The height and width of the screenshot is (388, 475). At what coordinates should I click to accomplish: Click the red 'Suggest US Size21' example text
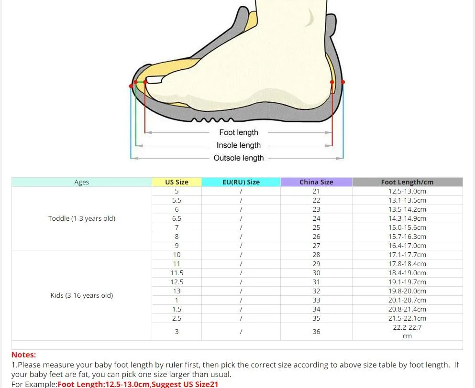click(x=185, y=384)
